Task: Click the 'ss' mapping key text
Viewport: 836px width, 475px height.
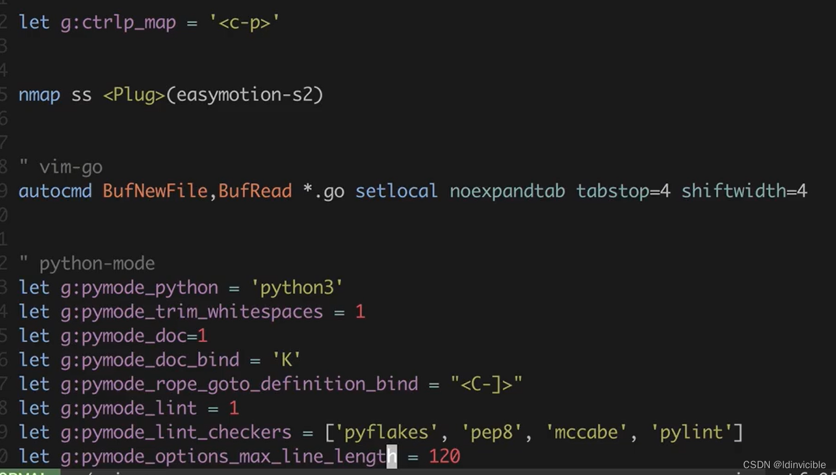Action: coord(82,95)
